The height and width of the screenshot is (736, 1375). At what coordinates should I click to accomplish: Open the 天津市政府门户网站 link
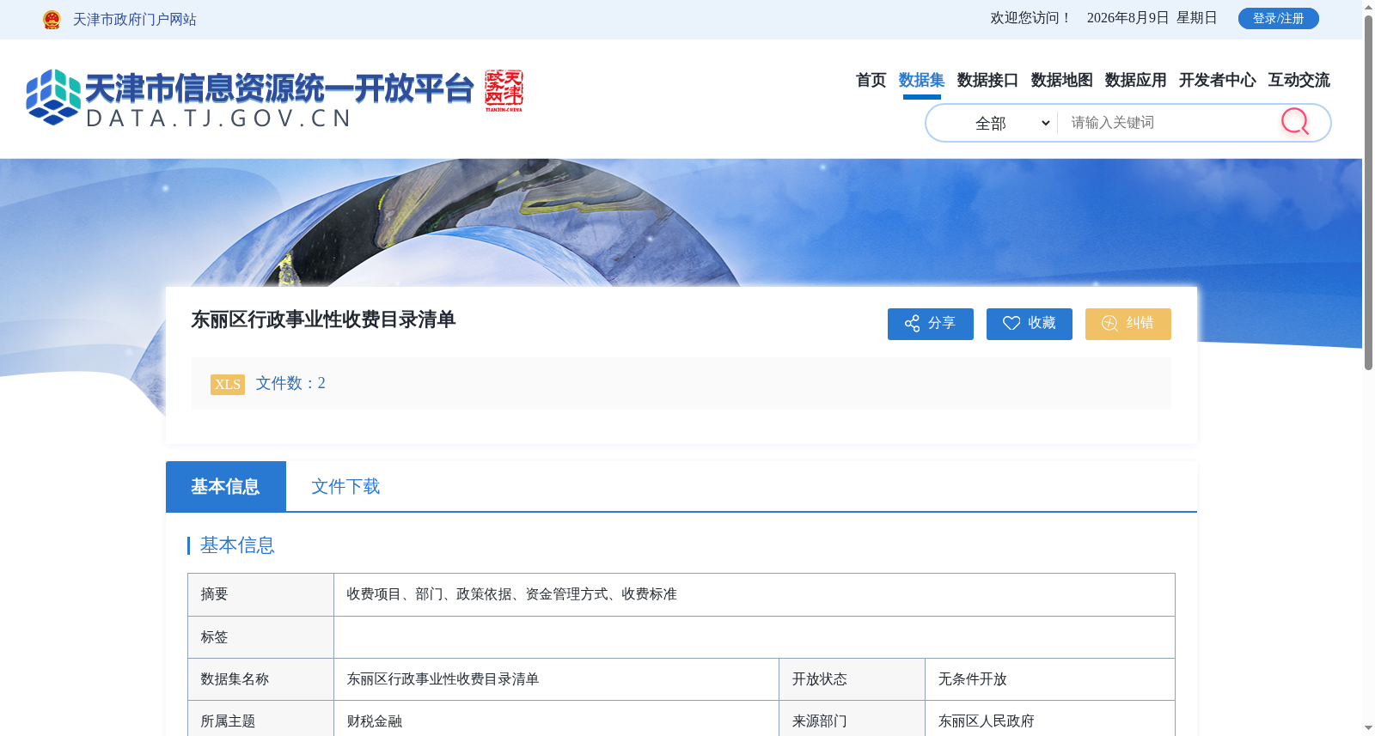pos(134,20)
